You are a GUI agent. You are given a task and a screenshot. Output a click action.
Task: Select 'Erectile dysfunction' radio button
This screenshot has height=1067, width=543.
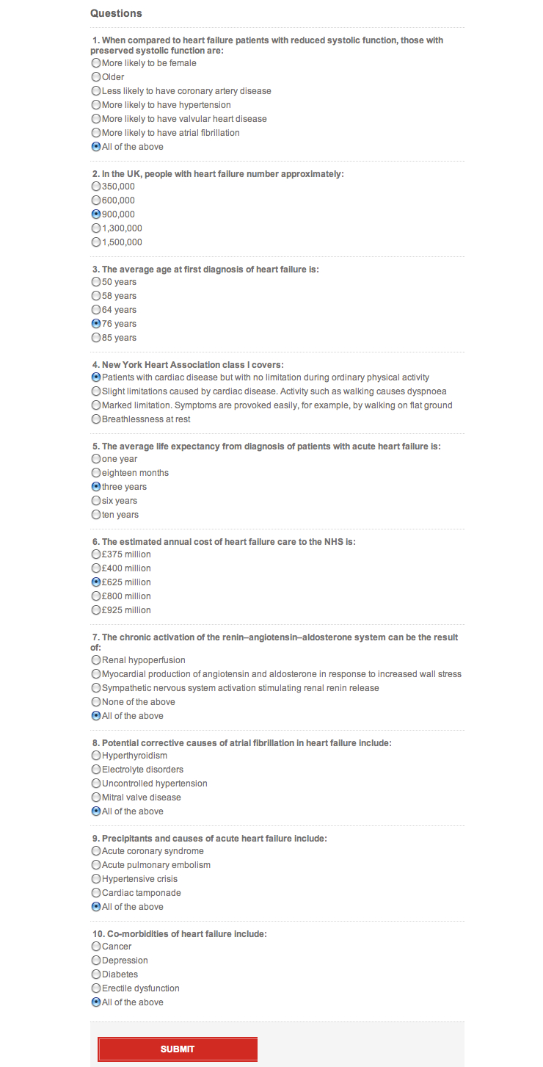click(96, 988)
